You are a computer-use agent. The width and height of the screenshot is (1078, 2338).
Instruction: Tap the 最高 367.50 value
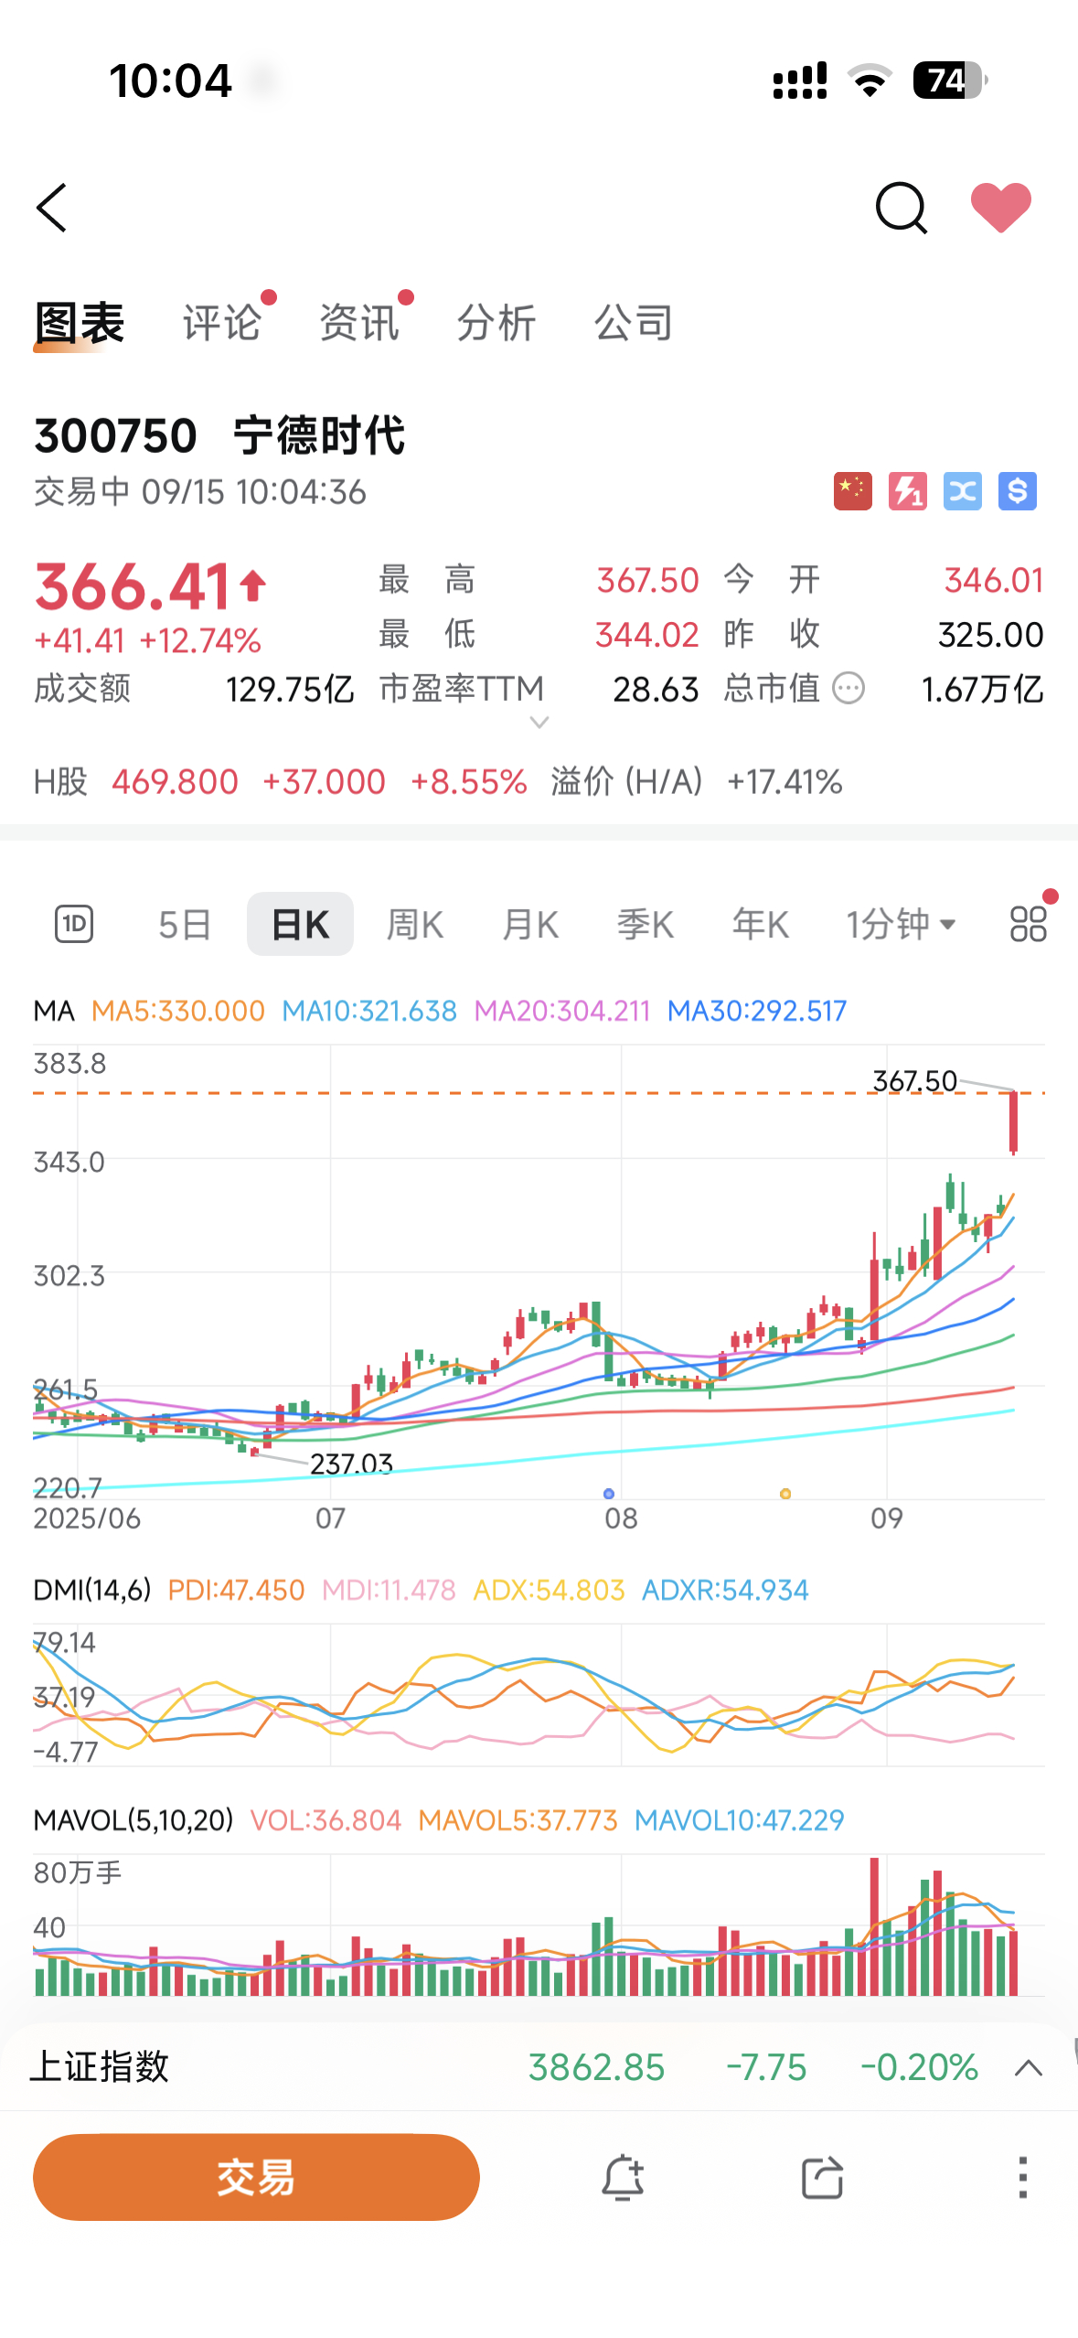647,581
